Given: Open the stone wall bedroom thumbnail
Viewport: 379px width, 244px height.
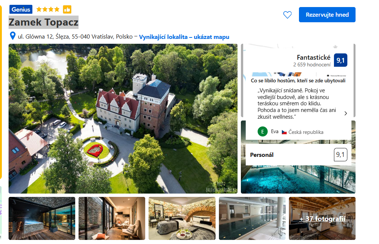Looking at the screenshot, I should click(182, 218).
